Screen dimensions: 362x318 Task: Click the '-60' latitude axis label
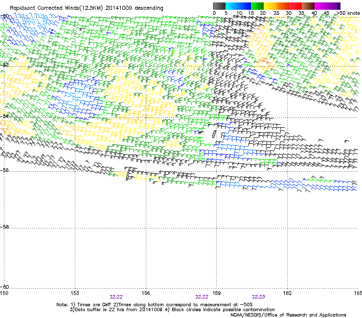pyautogui.click(x=4, y=287)
